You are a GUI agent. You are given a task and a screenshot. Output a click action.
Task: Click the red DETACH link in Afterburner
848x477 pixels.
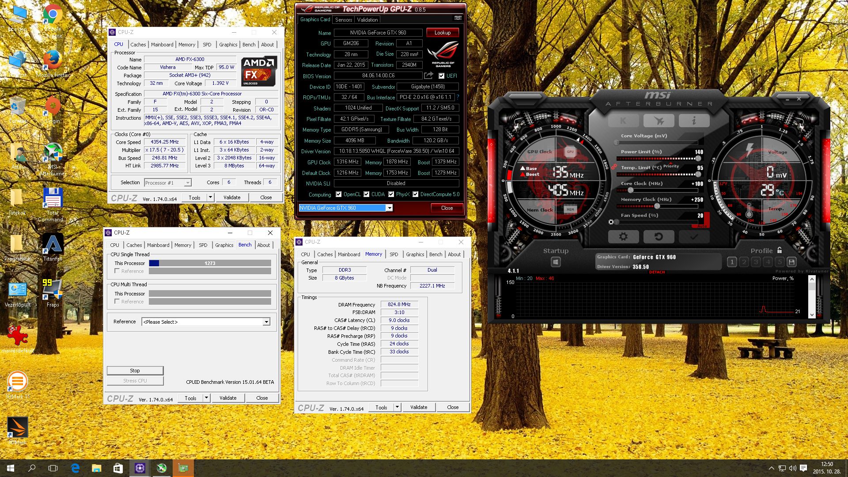coord(657,272)
